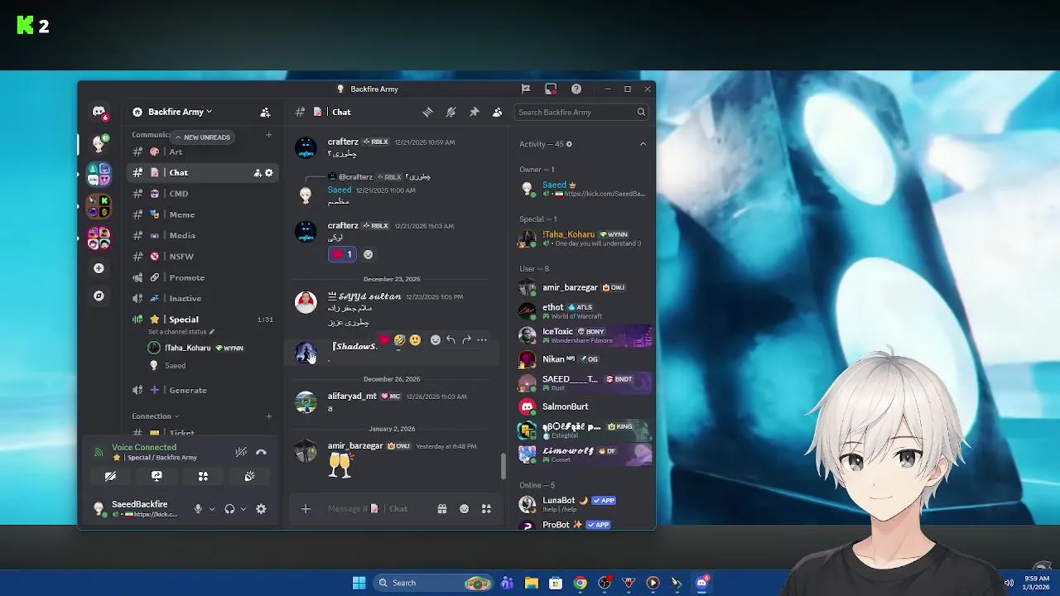Viewport: 1060px width, 596px height.
Task: Toggle heart reaction on crafterz message
Action: (342, 254)
